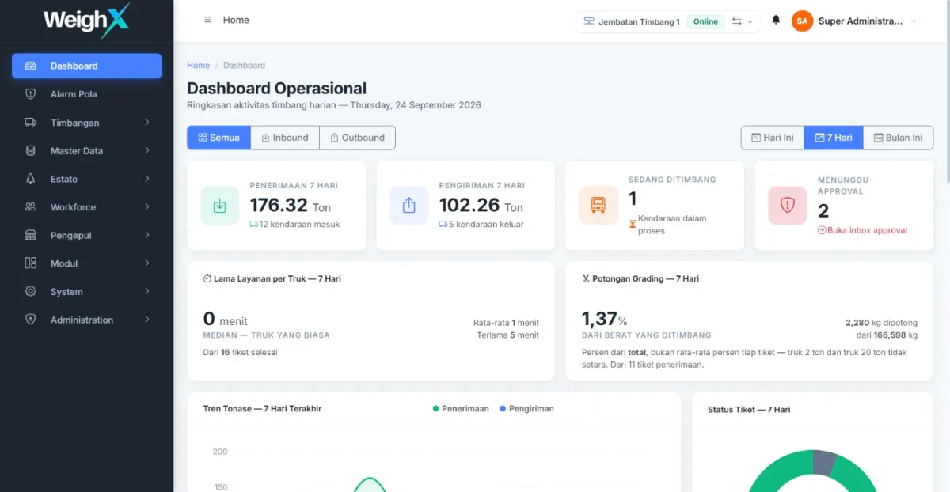
Task: Click the 176.32 Ton value
Action: click(x=291, y=205)
